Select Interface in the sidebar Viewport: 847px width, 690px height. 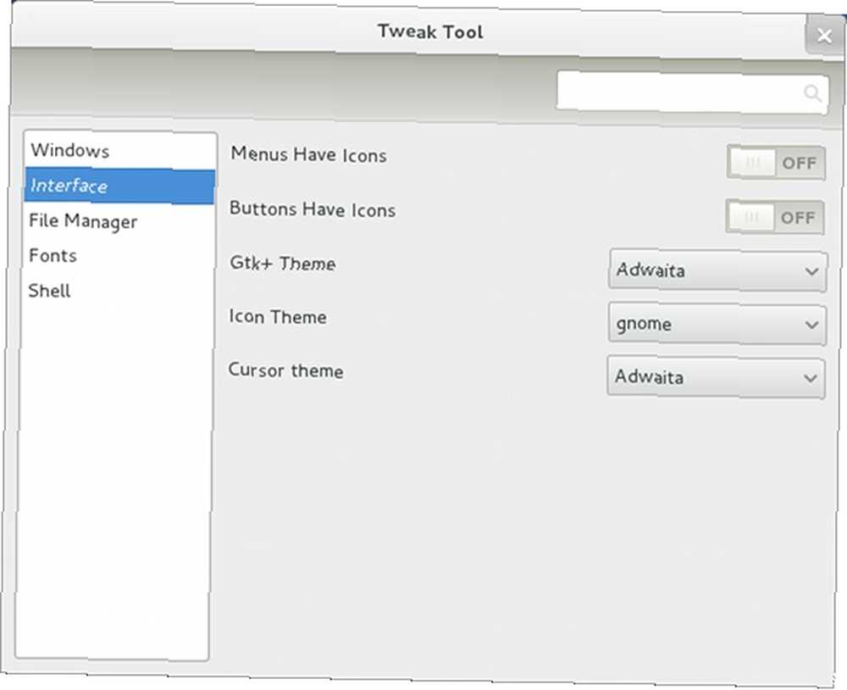coord(119,186)
